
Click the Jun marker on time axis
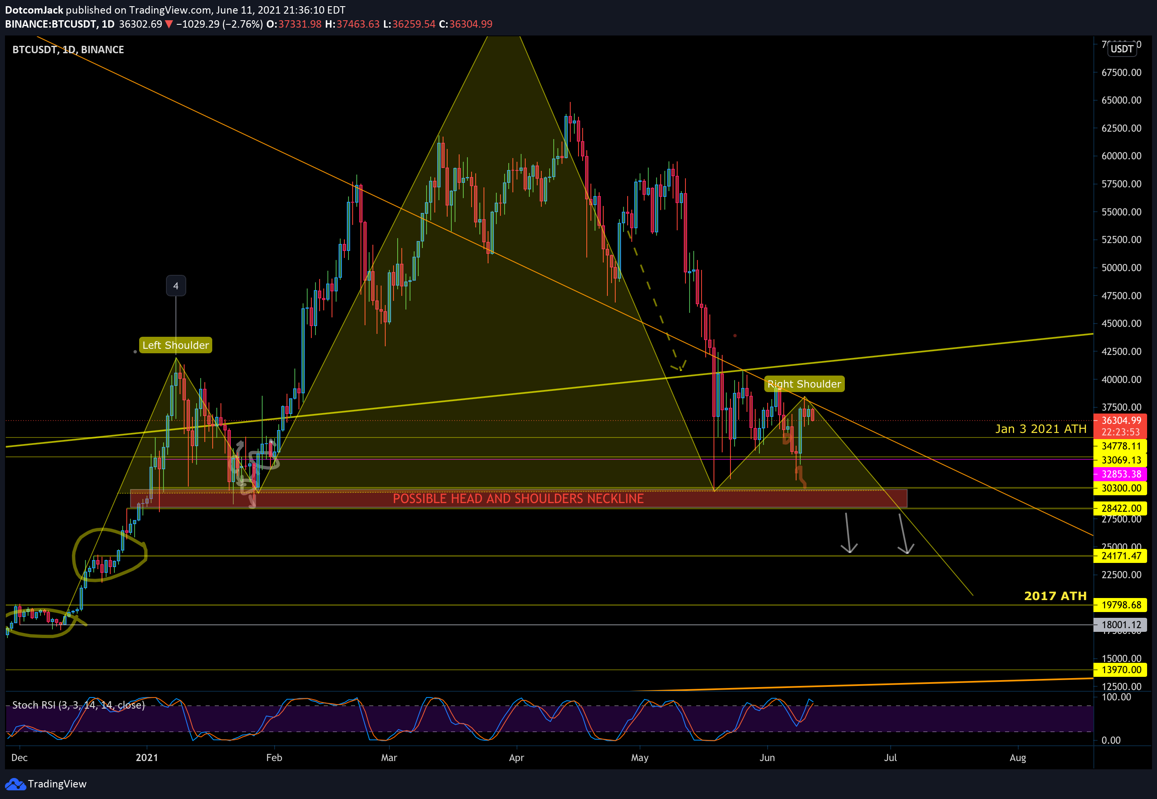pyautogui.click(x=767, y=757)
